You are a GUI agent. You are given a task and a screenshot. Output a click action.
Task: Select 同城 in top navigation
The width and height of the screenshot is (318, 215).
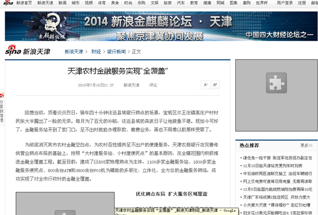(220, 3)
